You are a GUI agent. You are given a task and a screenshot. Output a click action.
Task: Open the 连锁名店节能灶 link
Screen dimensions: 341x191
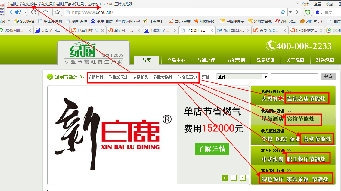[x=306, y=99]
